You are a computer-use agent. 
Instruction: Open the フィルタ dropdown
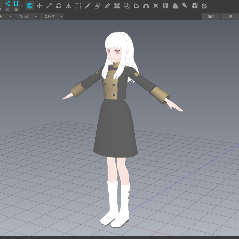point(26,17)
